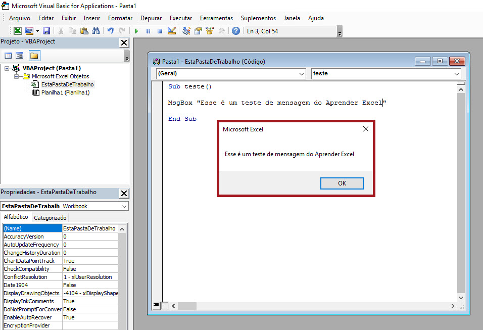
Task: Click View Object icon in the Project panel
Action: [x=19, y=56]
